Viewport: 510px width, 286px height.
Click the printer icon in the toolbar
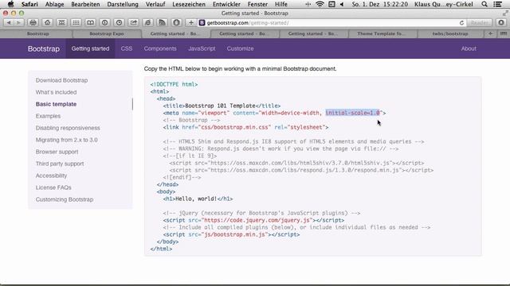tap(33, 23)
